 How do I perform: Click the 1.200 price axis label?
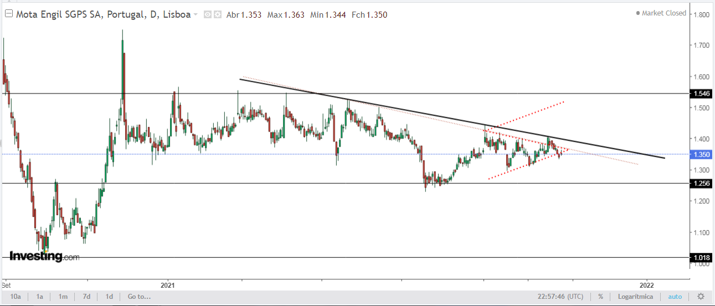702,201
